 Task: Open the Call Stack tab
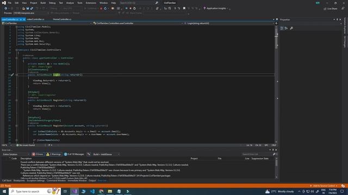coord(7,180)
